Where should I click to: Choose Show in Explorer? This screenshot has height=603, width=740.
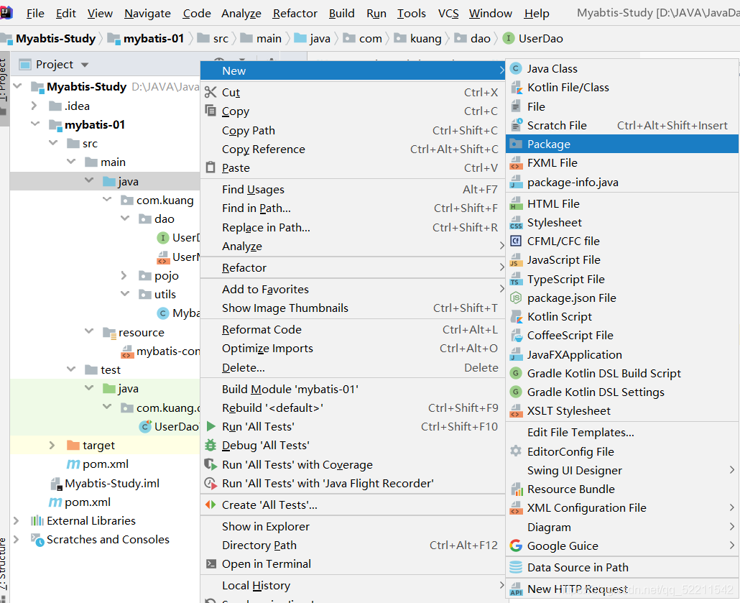point(353,527)
